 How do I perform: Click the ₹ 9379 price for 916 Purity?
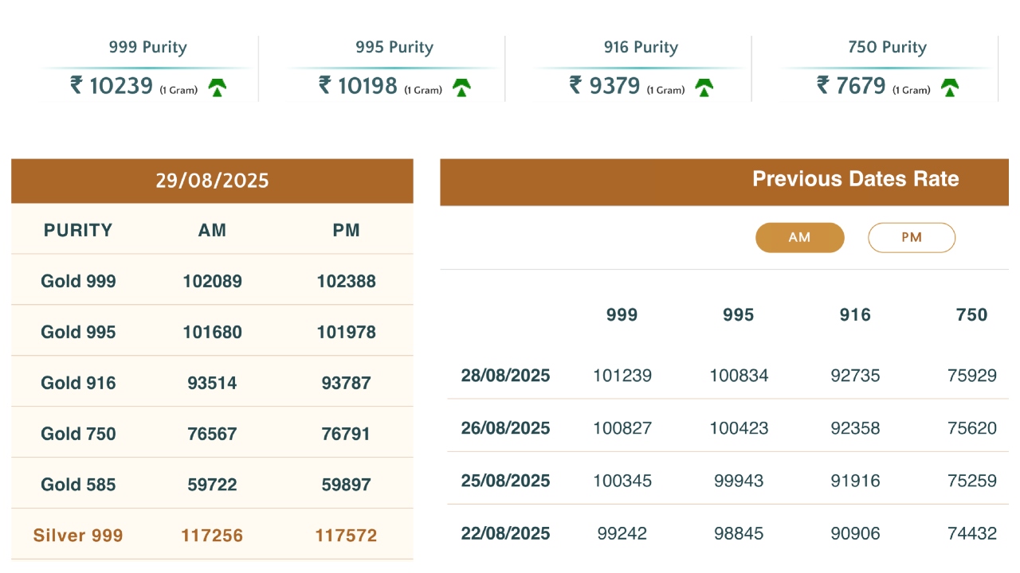coord(605,86)
